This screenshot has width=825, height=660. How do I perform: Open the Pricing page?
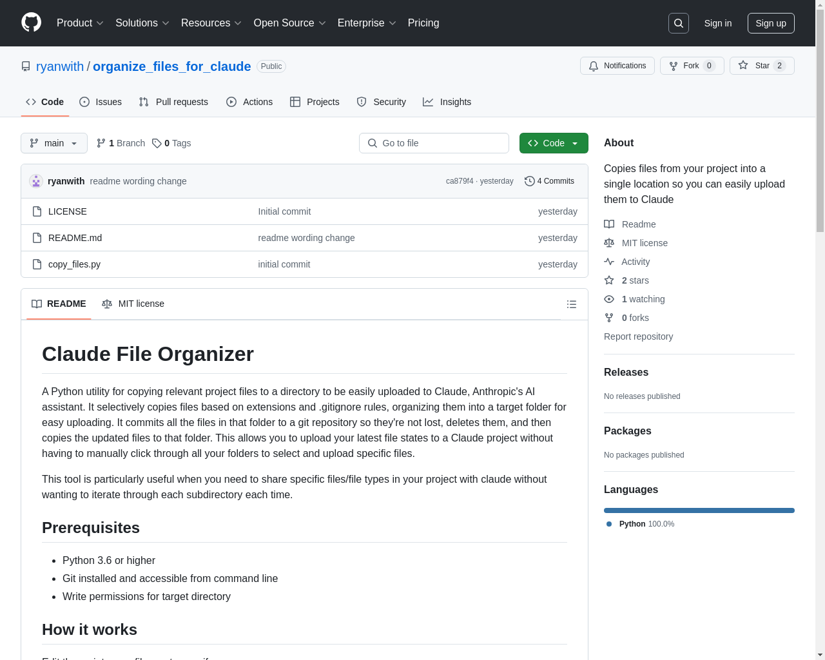(423, 23)
